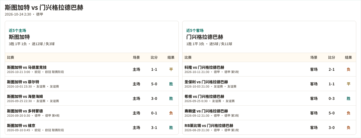Click the 3-0 score for RB莱比锡 match

[x=332, y=127]
